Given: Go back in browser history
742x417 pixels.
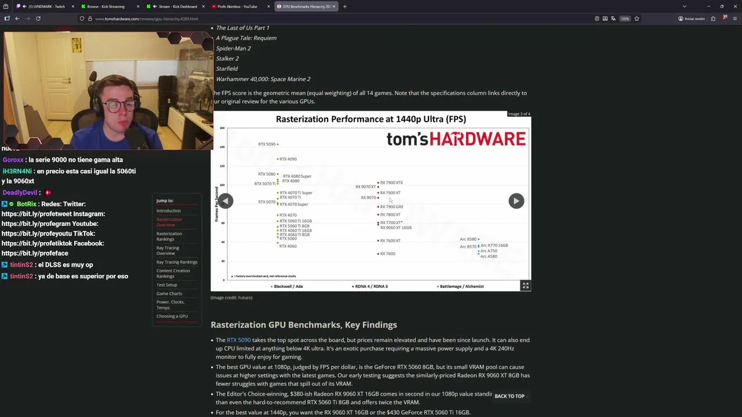Looking at the screenshot, I should point(17,19).
